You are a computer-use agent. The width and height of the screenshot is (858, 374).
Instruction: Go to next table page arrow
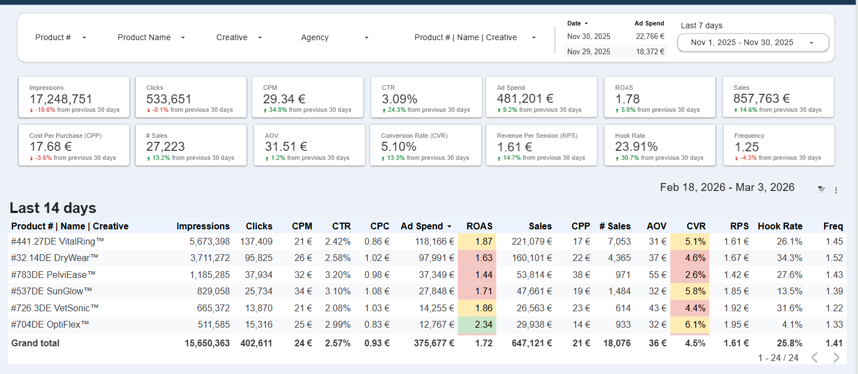pos(836,358)
